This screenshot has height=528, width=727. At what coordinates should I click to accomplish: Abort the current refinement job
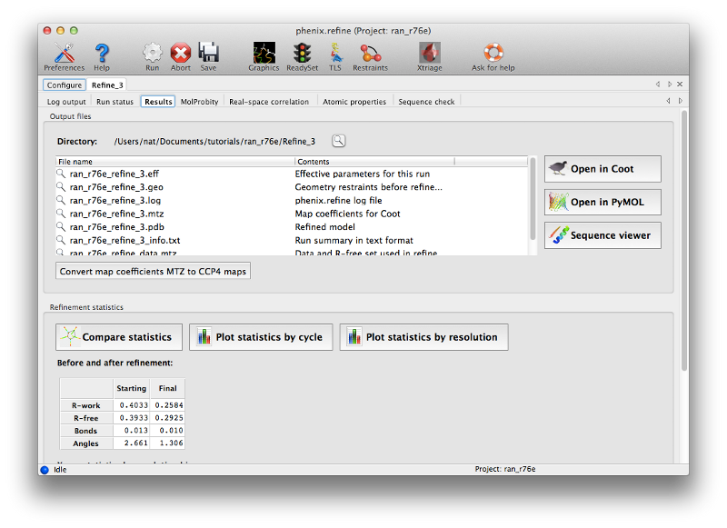tap(180, 53)
